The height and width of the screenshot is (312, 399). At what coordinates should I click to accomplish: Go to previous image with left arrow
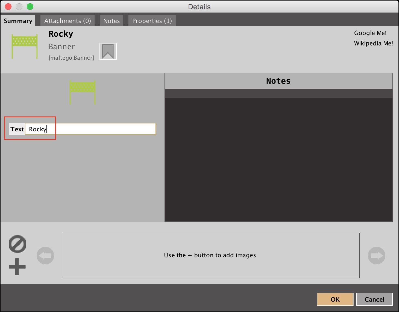45,256
